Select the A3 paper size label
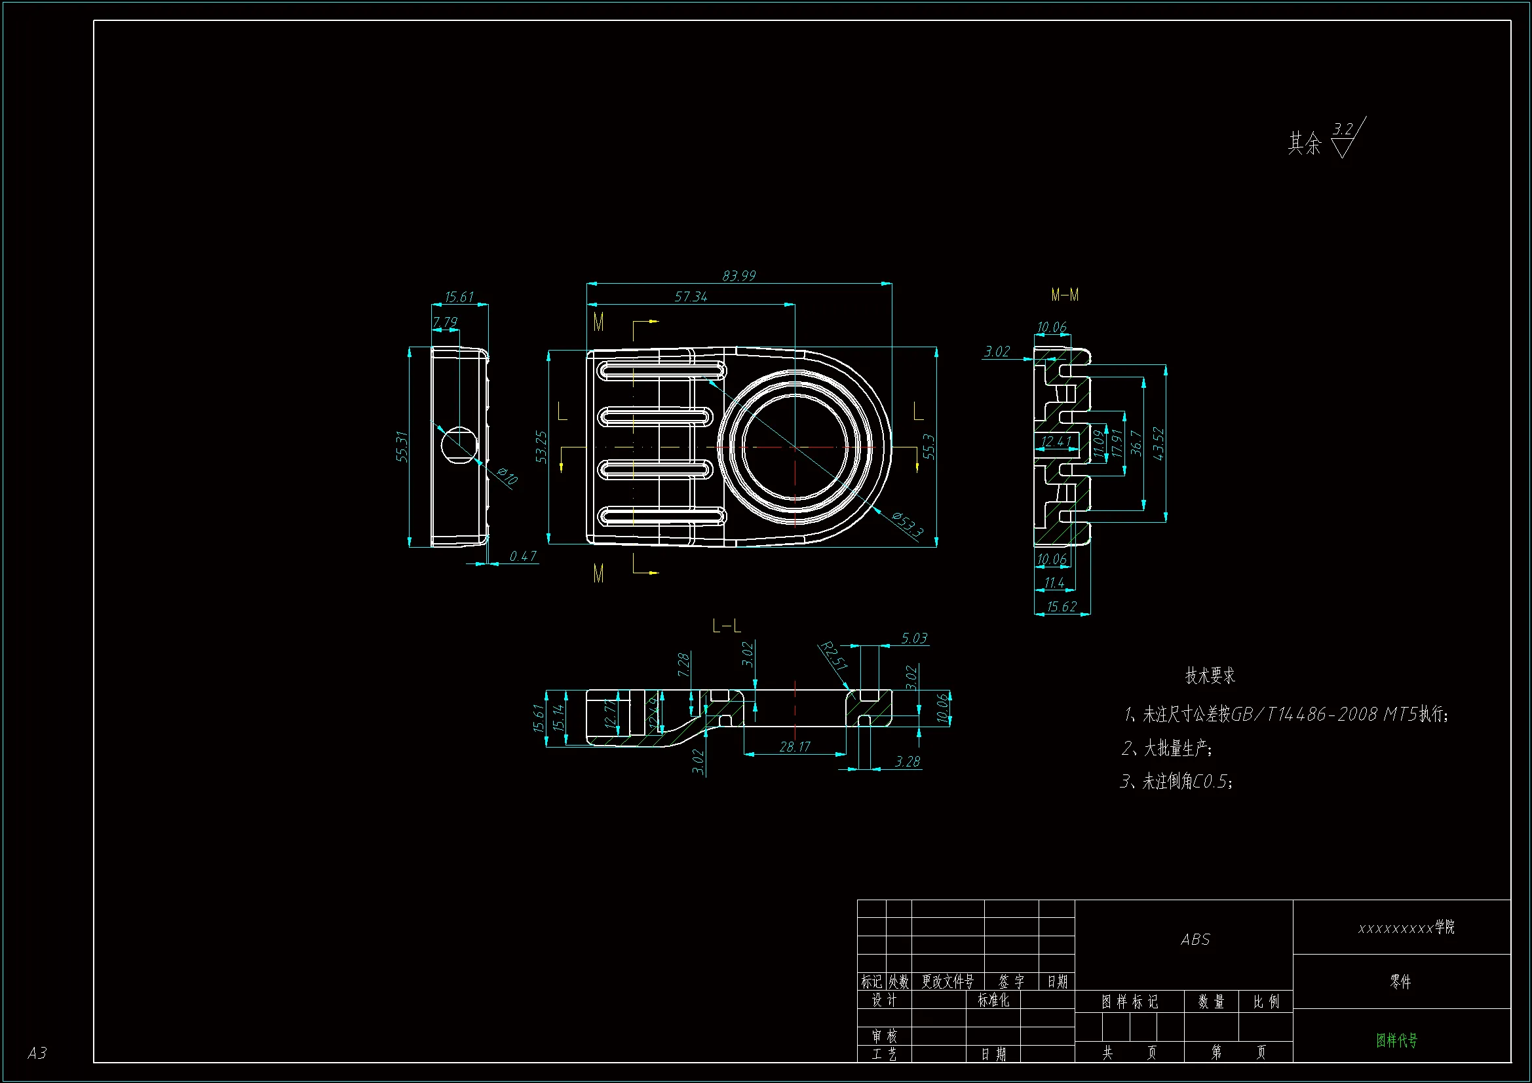The height and width of the screenshot is (1083, 1532). click(37, 1053)
